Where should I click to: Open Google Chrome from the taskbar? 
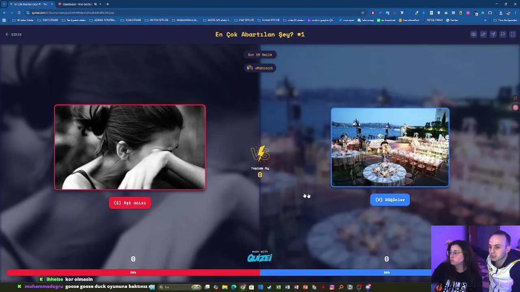243,287
